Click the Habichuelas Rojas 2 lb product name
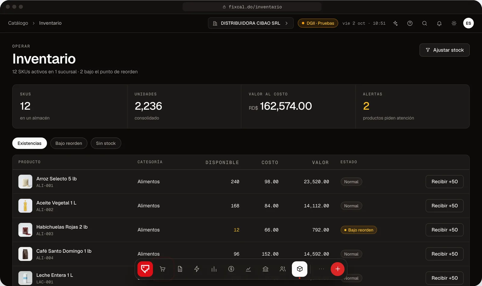Screen dimensions: 482x286 click(x=62, y=227)
